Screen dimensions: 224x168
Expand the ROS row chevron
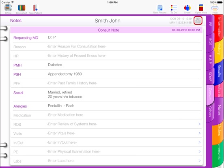pyautogui.click(x=199, y=124)
